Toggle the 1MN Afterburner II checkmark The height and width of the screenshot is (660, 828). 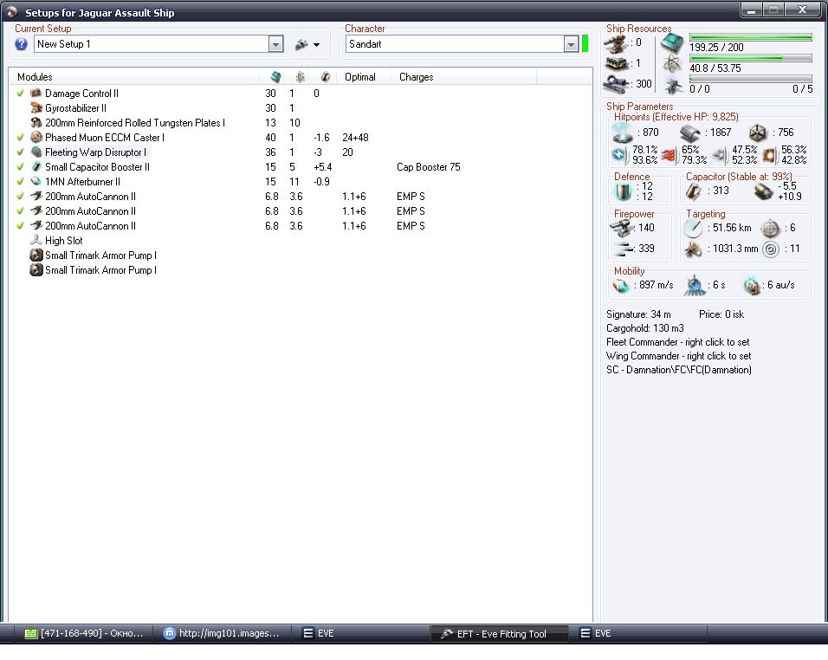click(x=21, y=182)
